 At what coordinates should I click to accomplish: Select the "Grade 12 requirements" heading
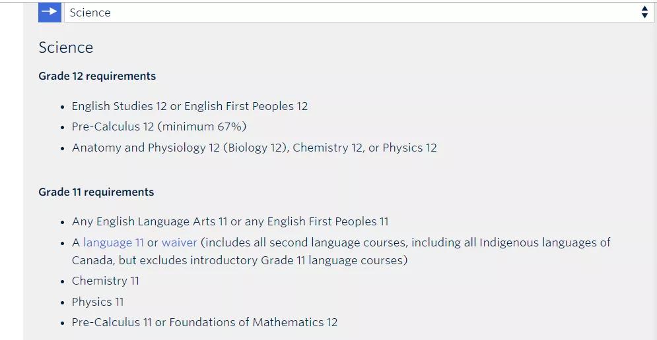click(97, 76)
